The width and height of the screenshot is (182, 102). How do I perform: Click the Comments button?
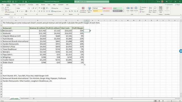point(169,5)
